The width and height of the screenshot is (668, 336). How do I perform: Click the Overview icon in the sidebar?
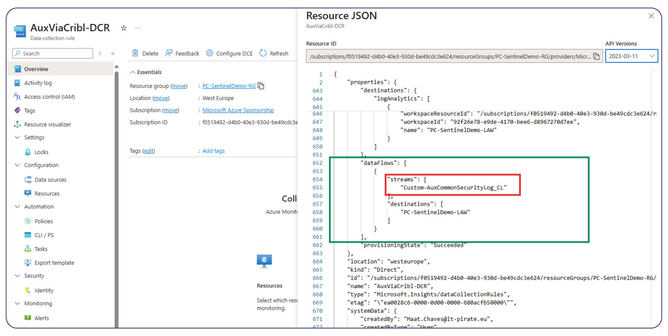coord(17,69)
